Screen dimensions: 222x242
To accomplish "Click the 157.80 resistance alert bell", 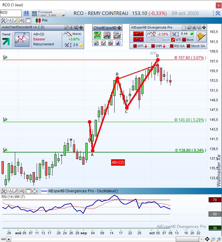I will point(5,57).
